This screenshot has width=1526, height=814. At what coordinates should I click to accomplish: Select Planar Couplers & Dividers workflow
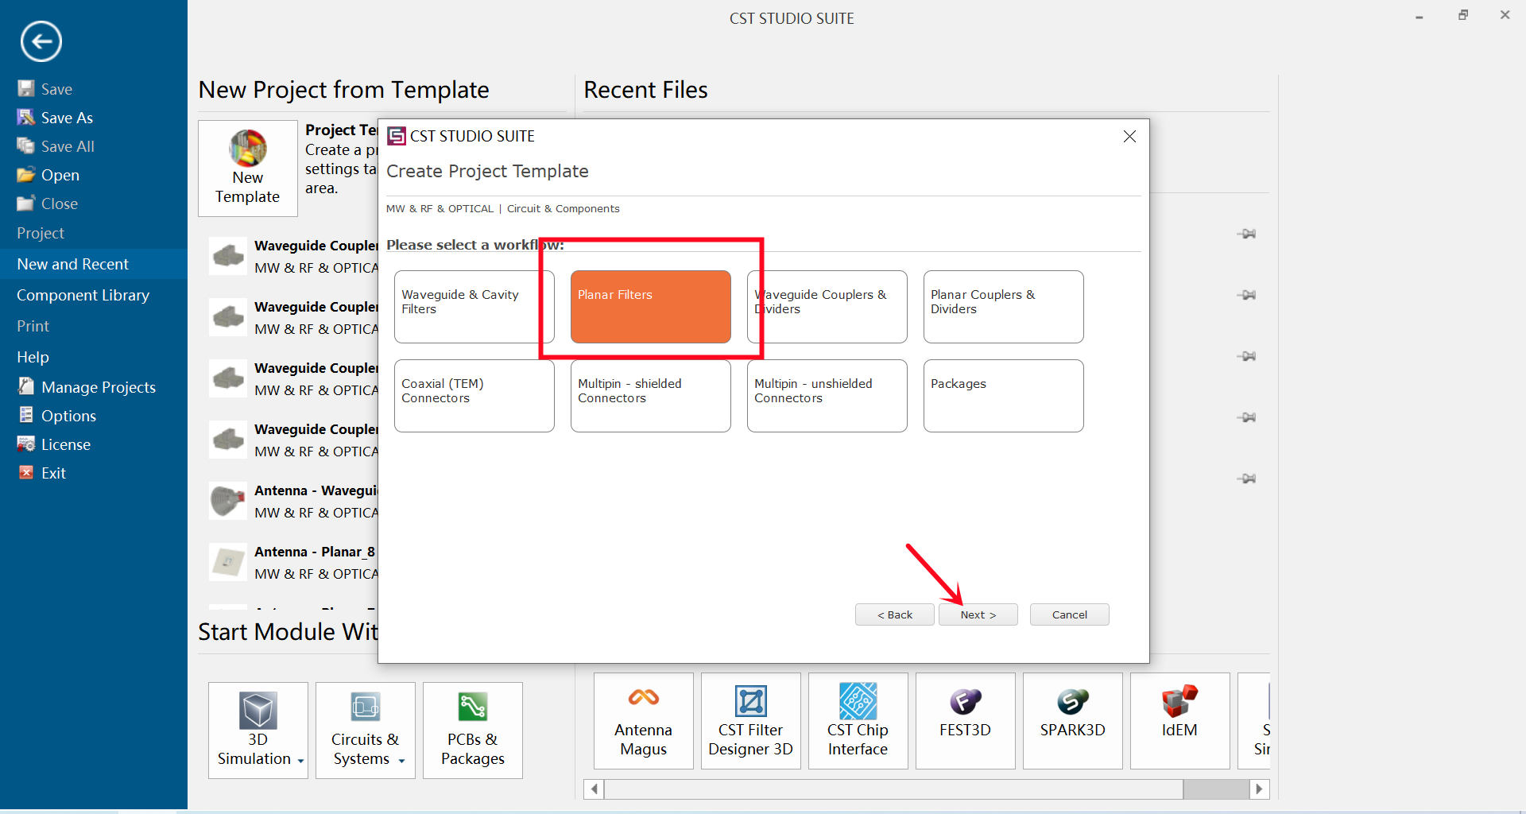coord(1003,307)
